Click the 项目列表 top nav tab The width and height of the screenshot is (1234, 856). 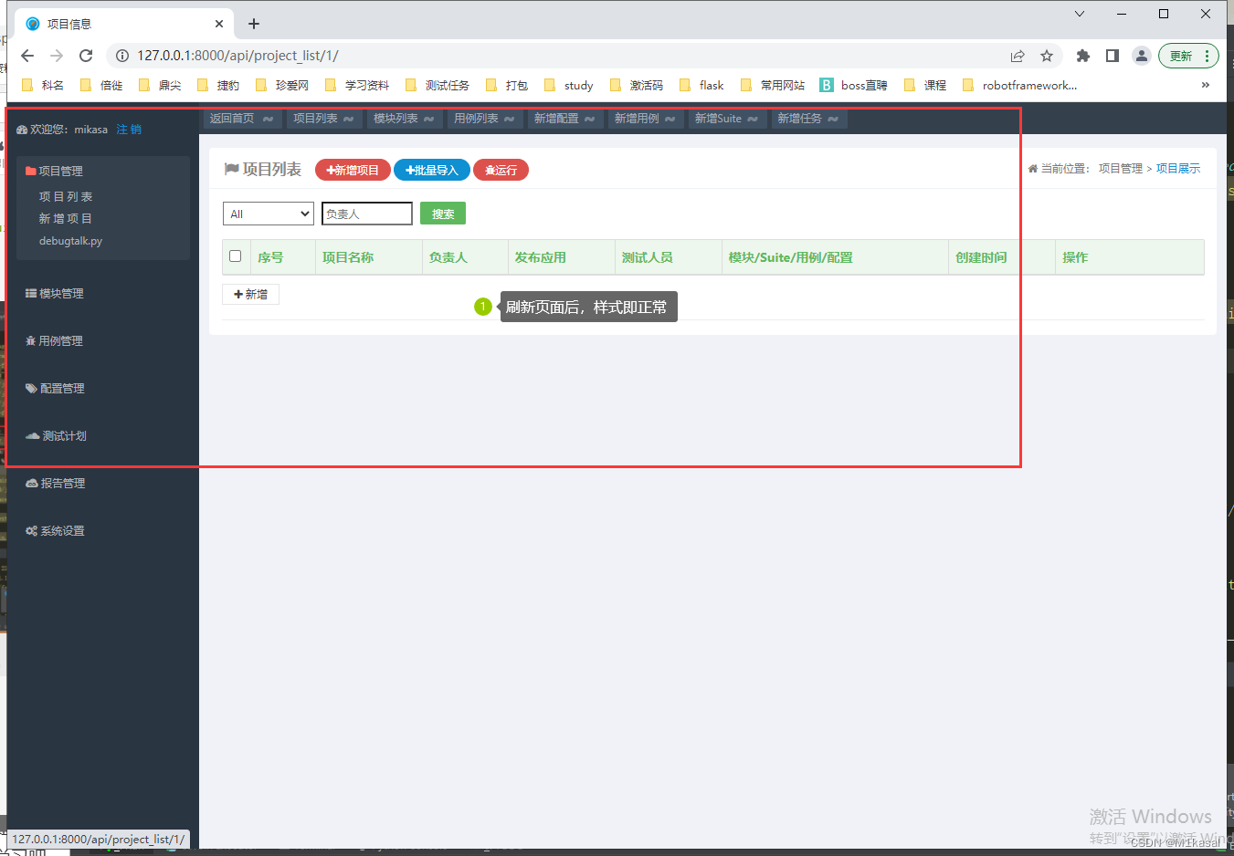tap(323, 119)
